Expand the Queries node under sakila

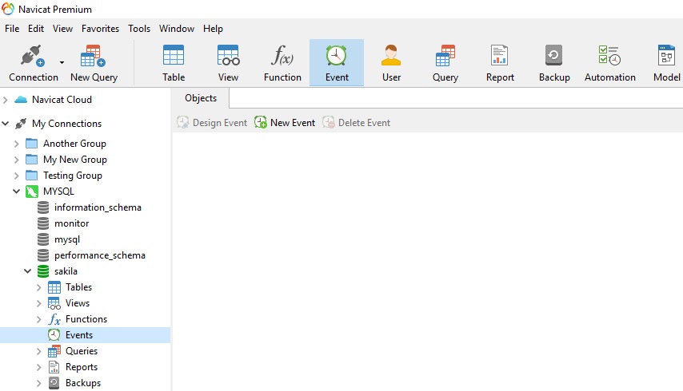coord(38,351)
